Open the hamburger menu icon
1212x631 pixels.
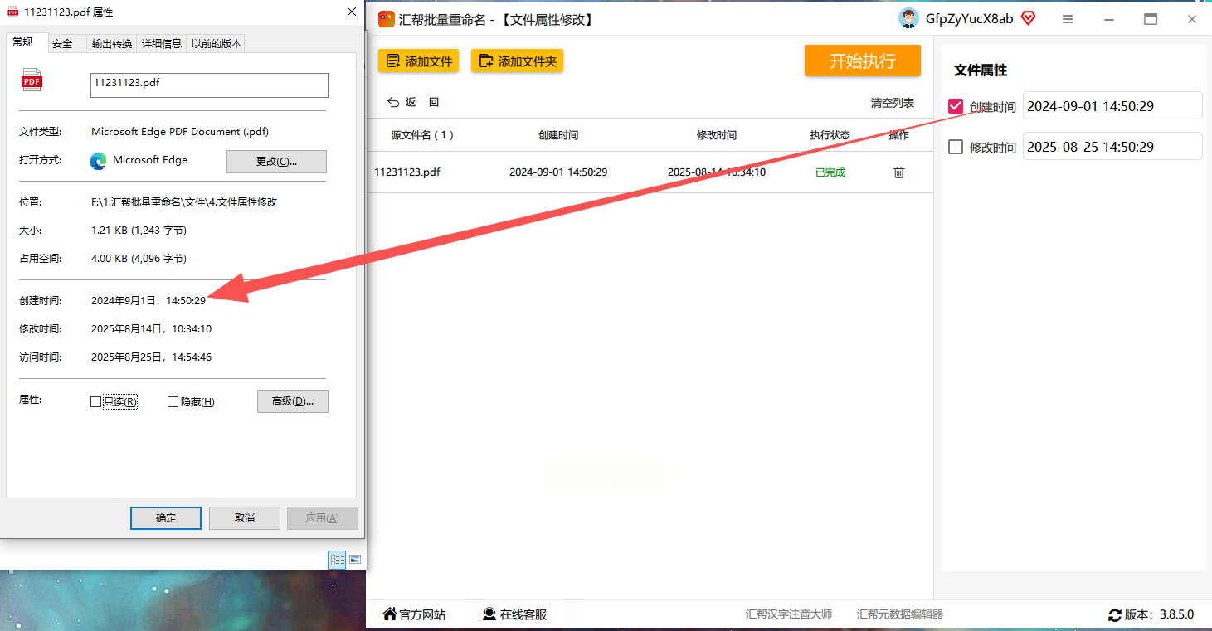pos(1068,19)
